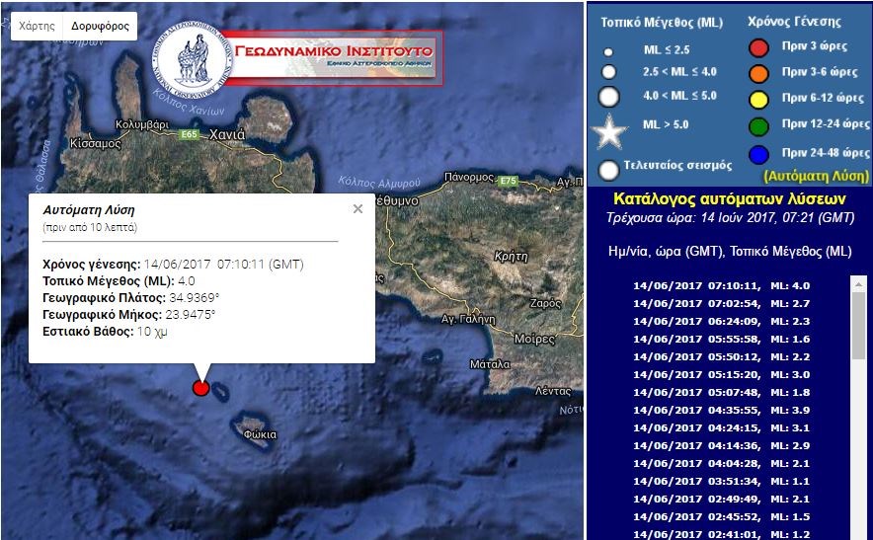
Task: Close the Αυτόματη Λύση info popup
Action: [x=357, y=208]
